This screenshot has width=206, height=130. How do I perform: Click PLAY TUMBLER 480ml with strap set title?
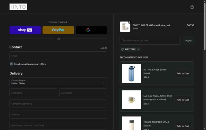151,25
